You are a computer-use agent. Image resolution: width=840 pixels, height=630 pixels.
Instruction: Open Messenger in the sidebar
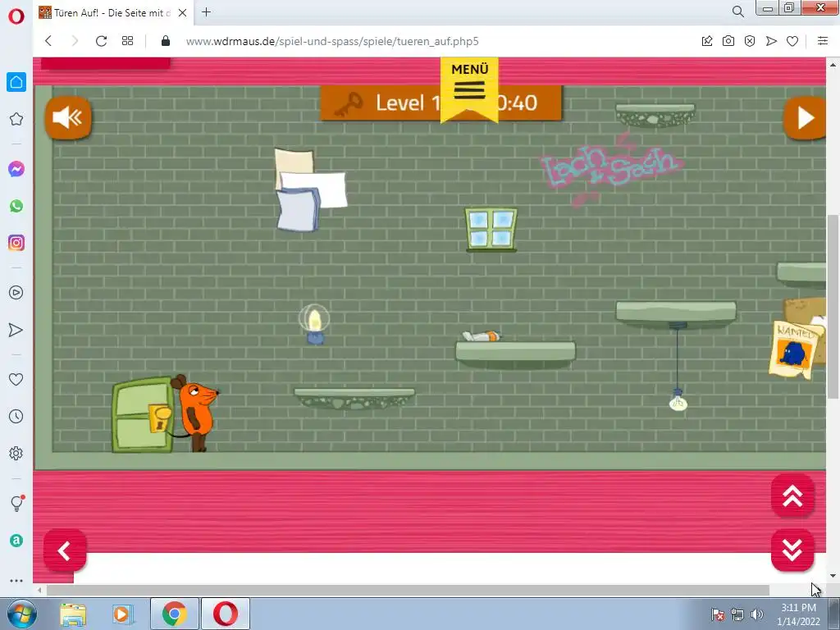[x=16, y=169]
